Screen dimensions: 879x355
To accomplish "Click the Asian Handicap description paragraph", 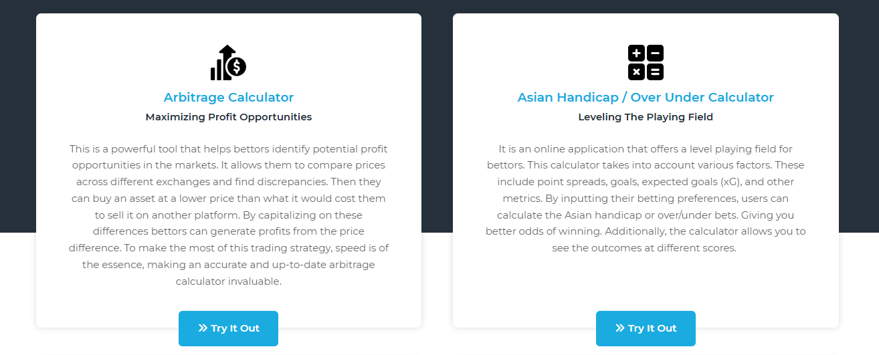I will coord(646,199).
